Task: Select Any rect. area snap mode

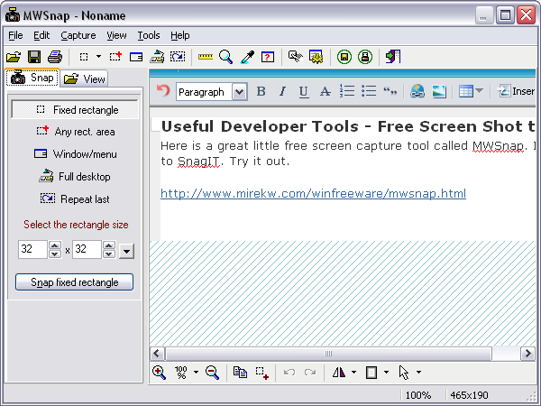Action: click(x=76, y=132)
